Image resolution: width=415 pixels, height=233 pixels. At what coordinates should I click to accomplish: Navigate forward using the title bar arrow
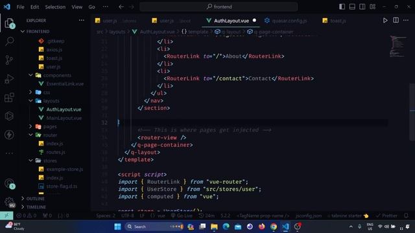coord(132,7)
